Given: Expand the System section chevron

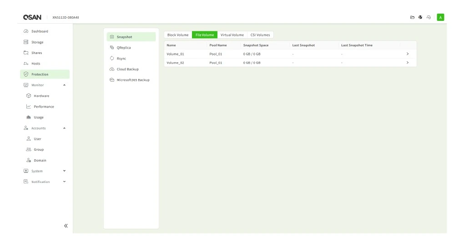Looking at the screenshot, I should point(64,171).
